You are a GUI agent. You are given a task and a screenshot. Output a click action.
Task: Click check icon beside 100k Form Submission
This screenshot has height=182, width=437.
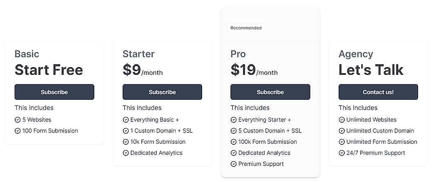[x=234, y=142]
